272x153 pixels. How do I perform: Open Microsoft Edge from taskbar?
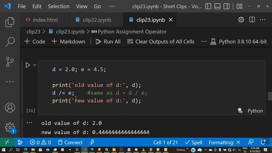tap(25, 150)
